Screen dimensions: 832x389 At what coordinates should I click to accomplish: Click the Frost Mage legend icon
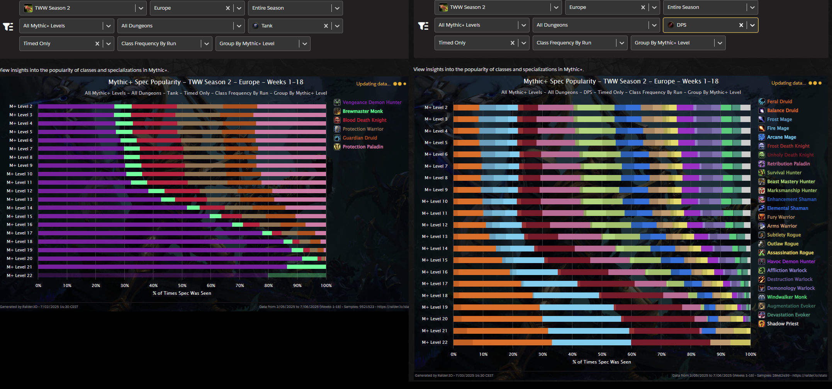click(762, 119)
